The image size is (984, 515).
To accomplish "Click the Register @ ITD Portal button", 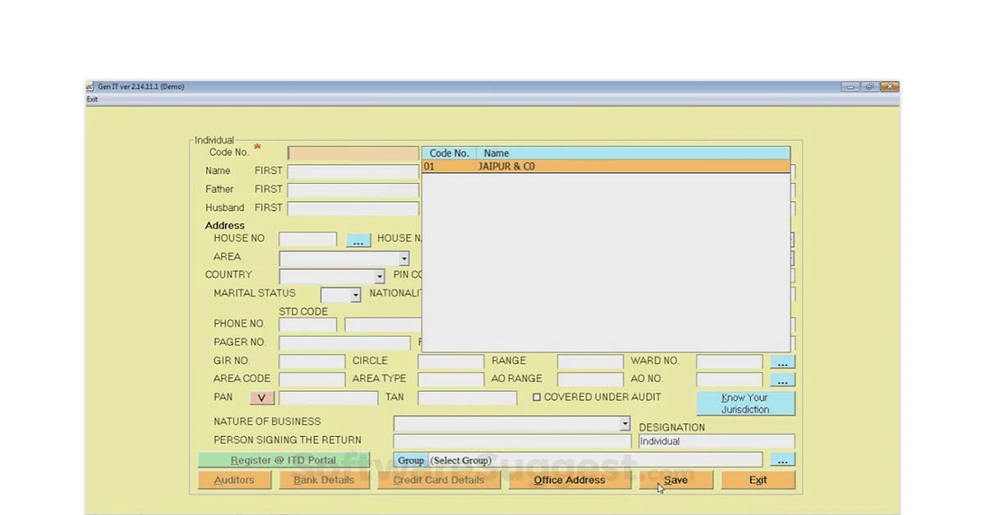I will point(281,460).
